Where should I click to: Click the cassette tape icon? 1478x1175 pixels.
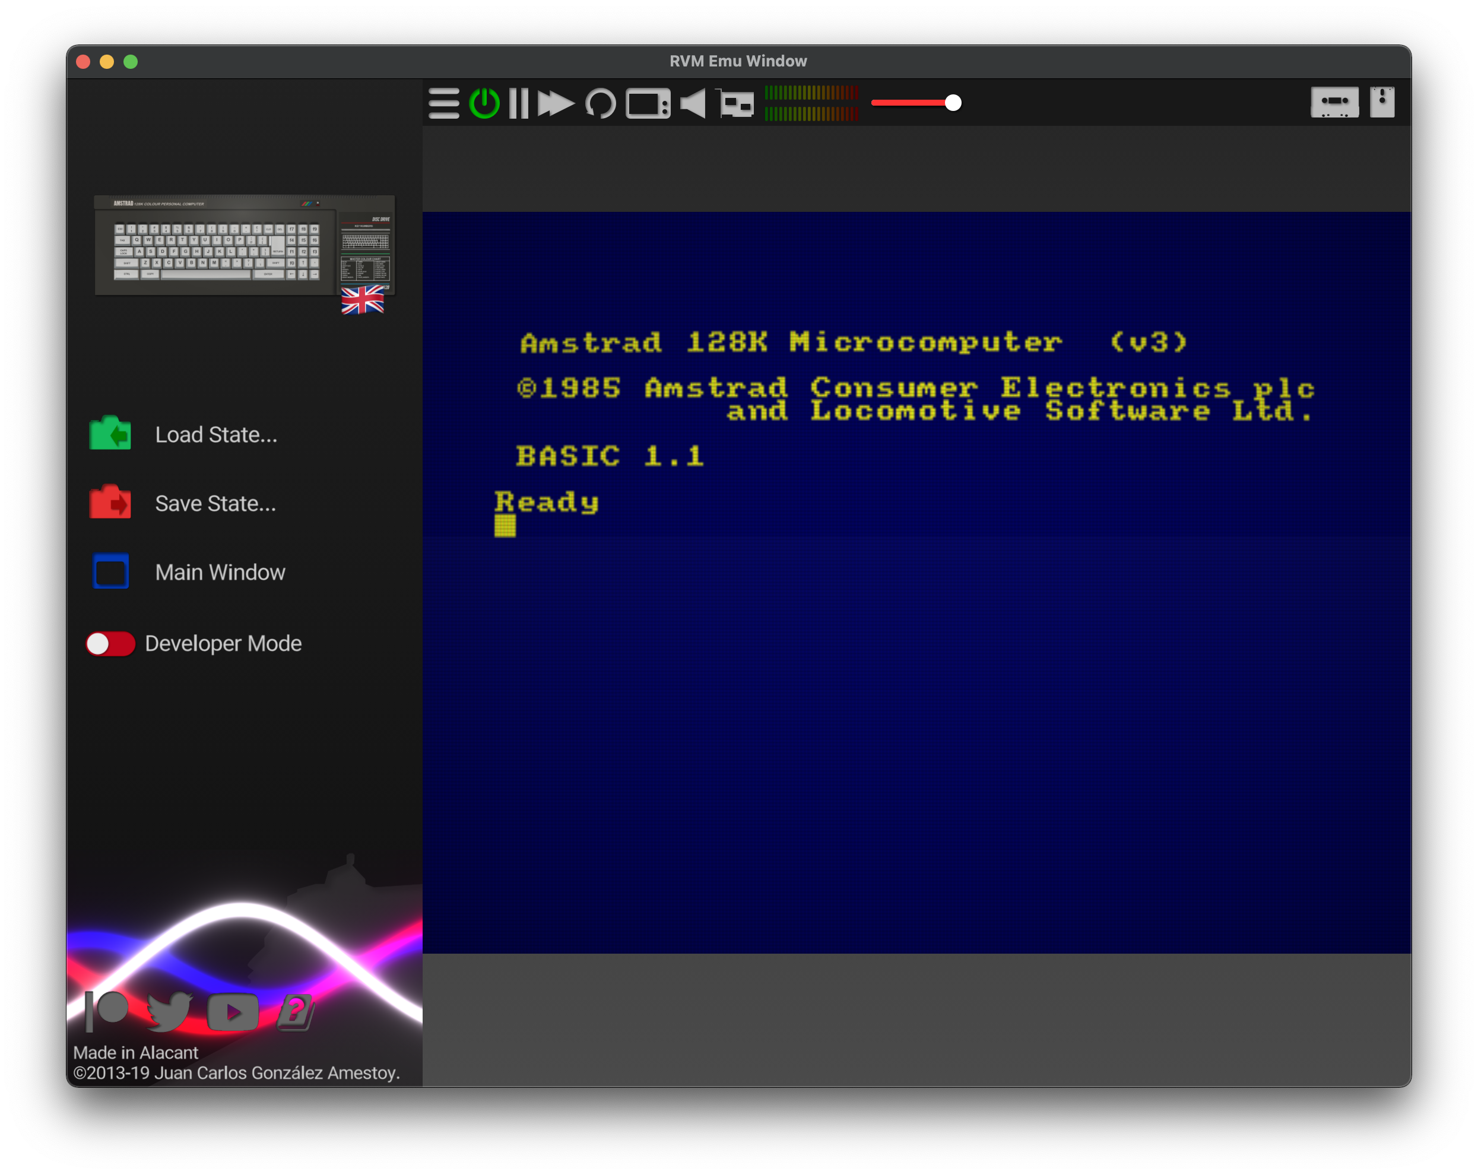1334,102
